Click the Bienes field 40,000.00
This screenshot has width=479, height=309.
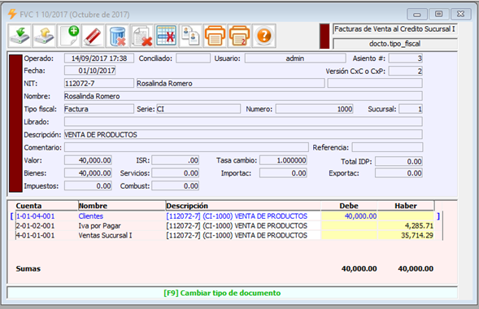pyautogui.click(x=88, y=173)
